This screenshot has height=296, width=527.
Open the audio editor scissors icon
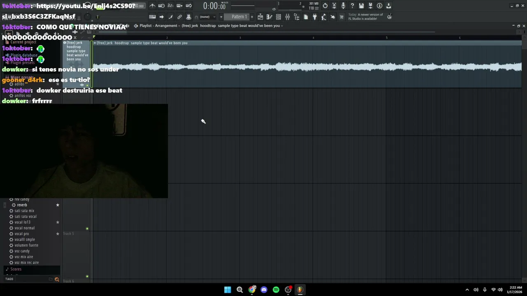pyautogui.click(x=334, y=6)
